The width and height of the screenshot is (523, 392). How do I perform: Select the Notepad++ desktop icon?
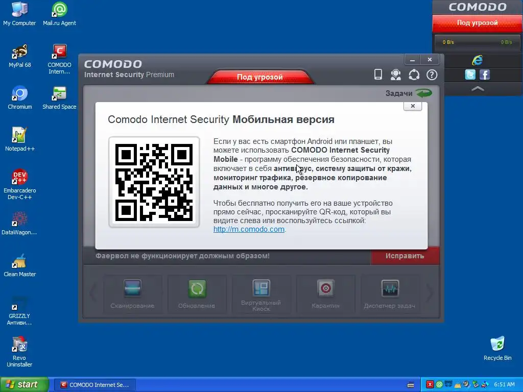[x=20, y=139]
